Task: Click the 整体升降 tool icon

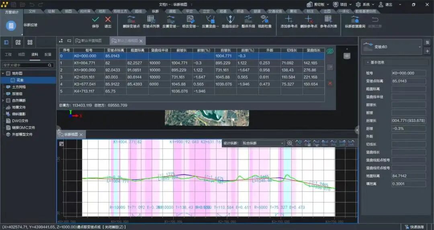Action: point(248,19)
